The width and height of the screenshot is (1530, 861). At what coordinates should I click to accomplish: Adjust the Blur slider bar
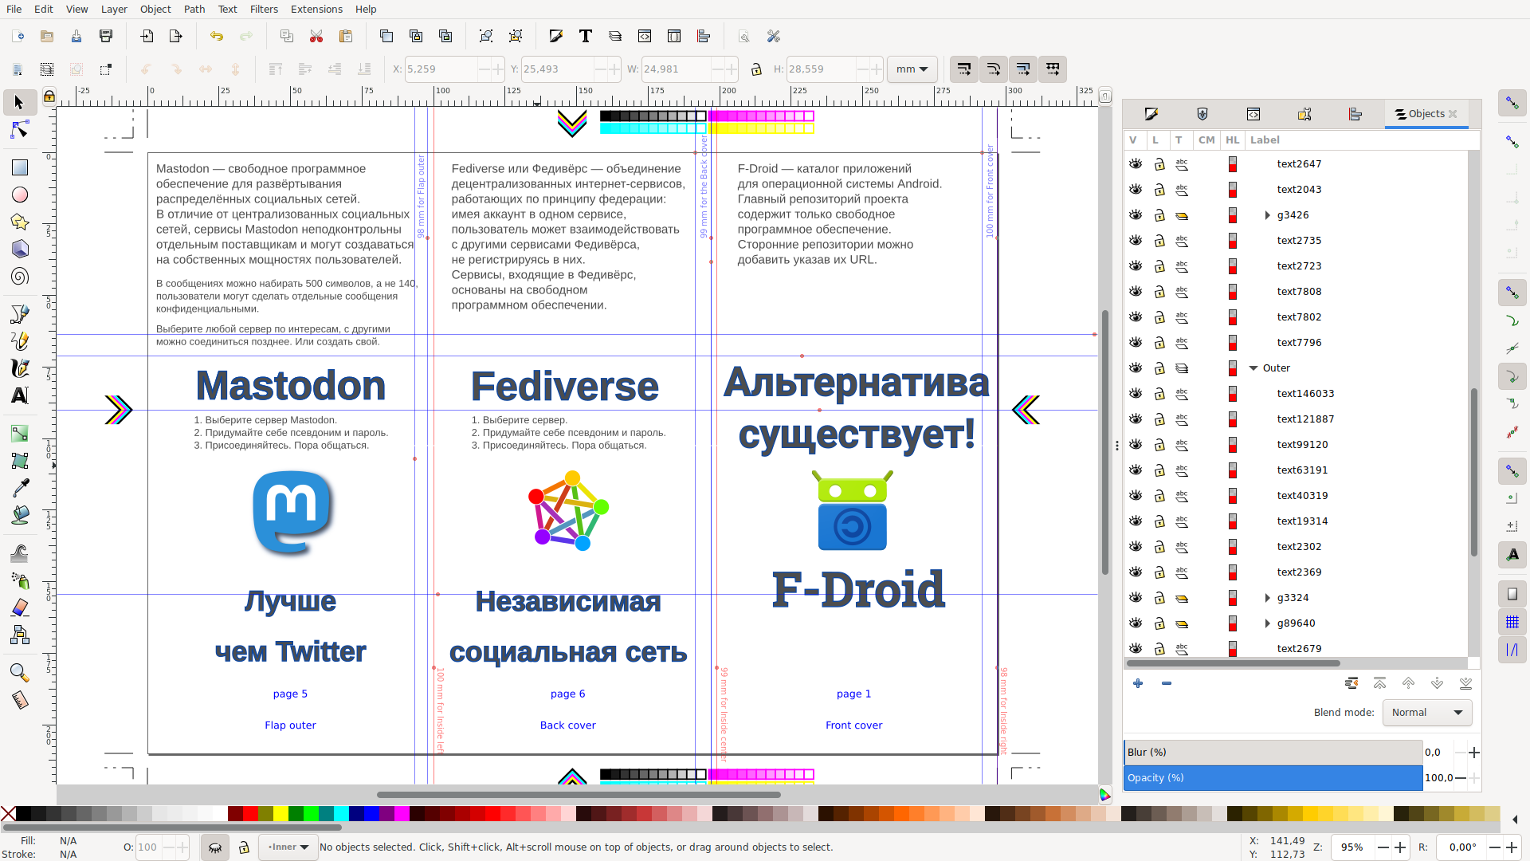[1273, 752]
